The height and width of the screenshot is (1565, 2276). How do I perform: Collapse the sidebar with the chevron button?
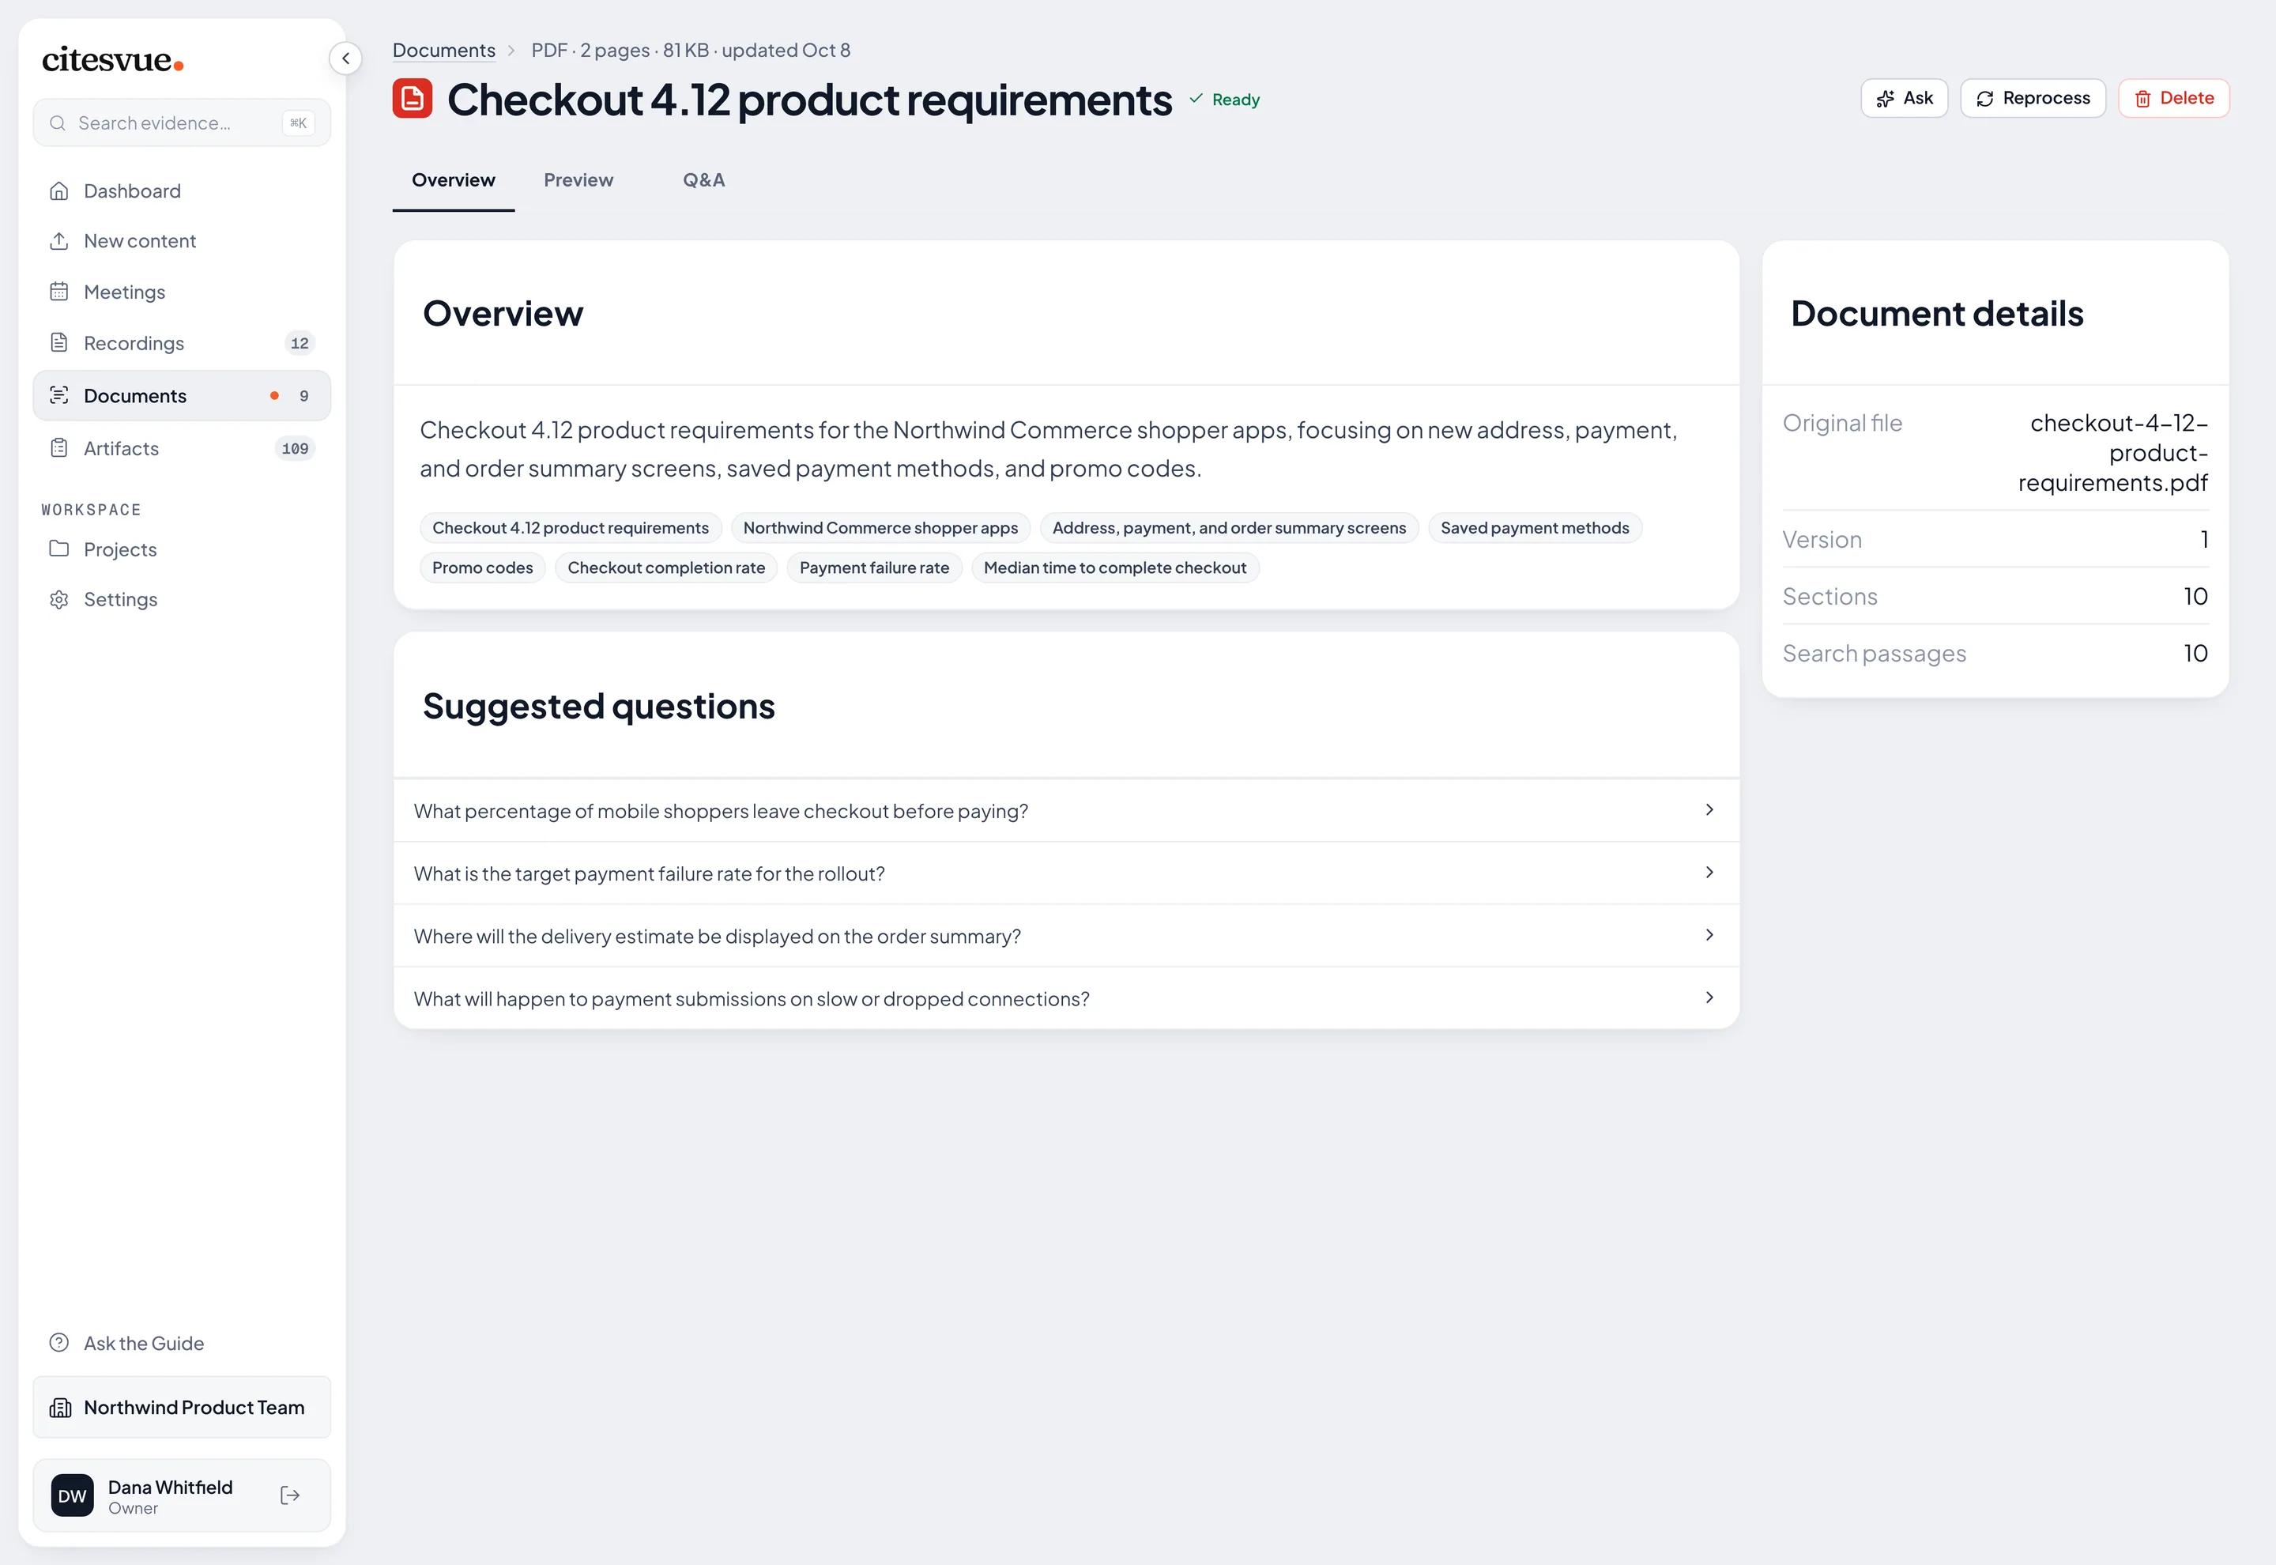pyautogui.click(x=345, y=58)
